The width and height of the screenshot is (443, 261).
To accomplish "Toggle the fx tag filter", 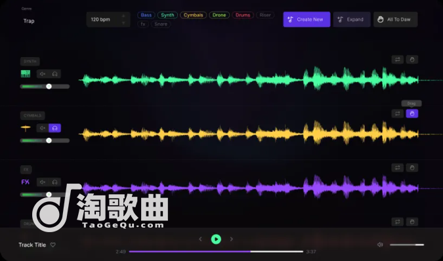I will point(143,24).
